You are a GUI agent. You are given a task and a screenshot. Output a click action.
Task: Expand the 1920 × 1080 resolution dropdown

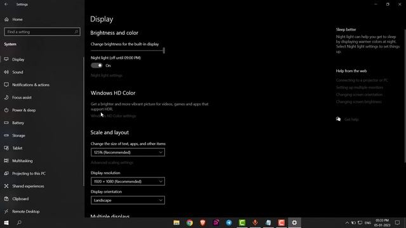[128, 182]
